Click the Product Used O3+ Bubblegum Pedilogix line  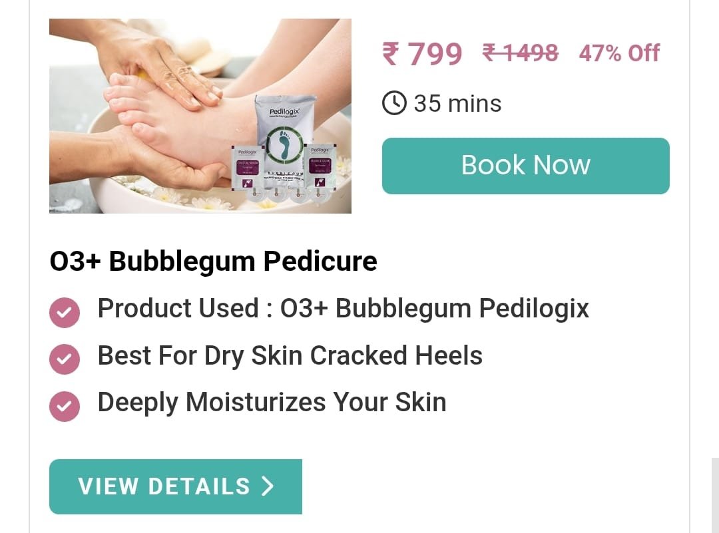tap(343, 309)
